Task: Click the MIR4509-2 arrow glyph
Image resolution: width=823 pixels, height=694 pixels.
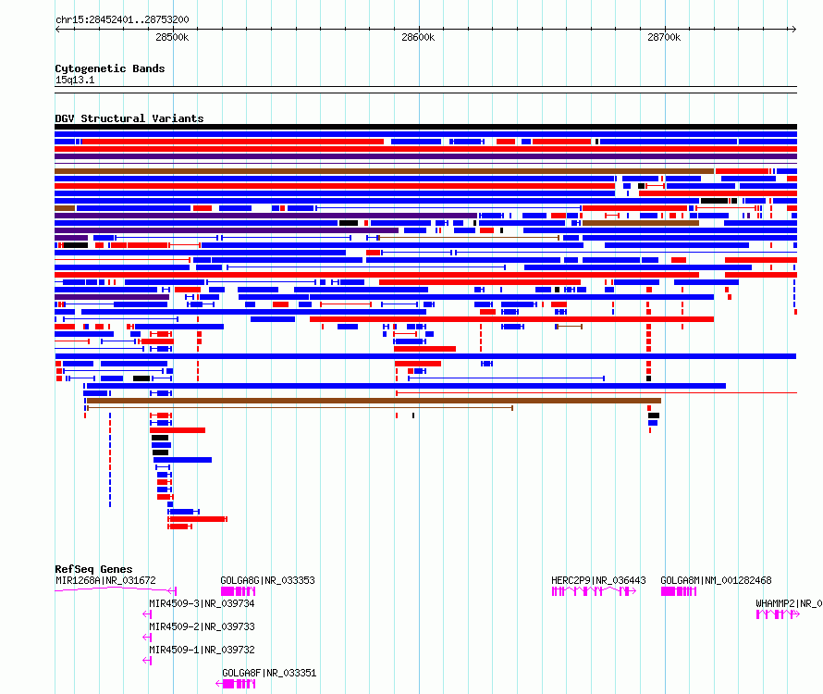Action: point(147,638)
